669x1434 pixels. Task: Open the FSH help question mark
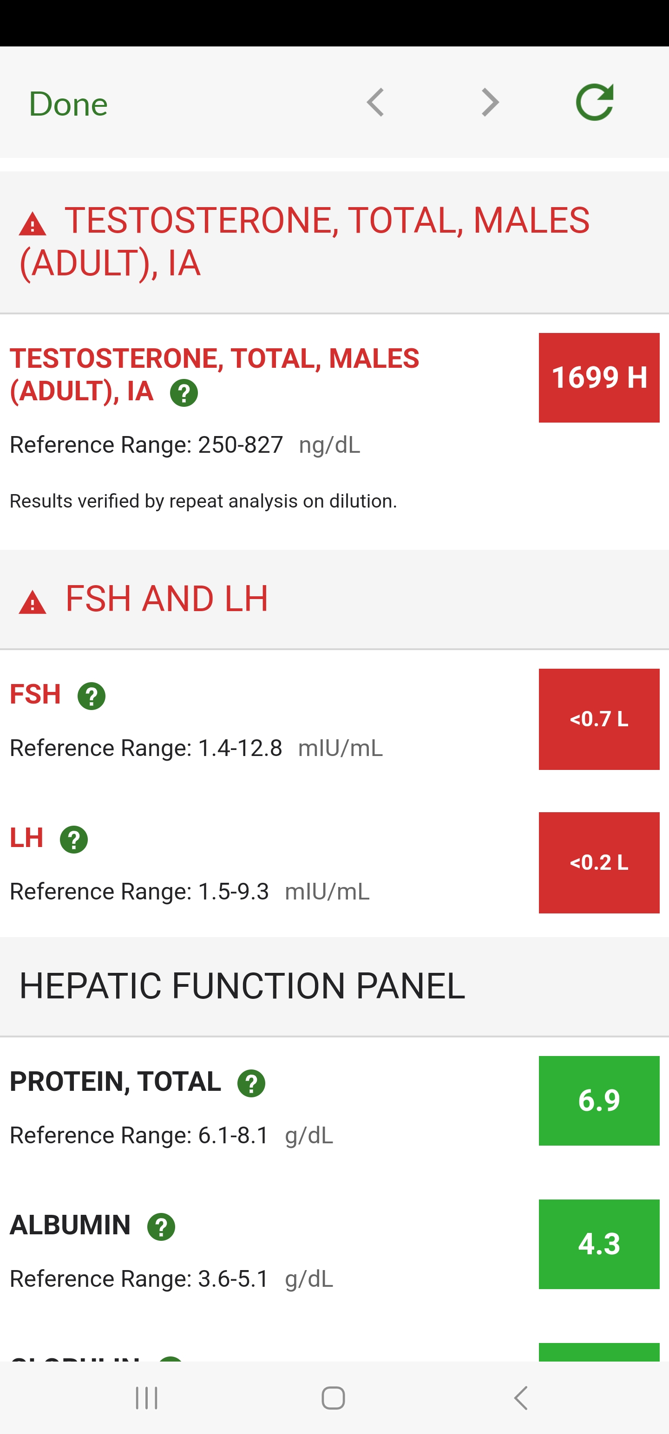point(92,697)
